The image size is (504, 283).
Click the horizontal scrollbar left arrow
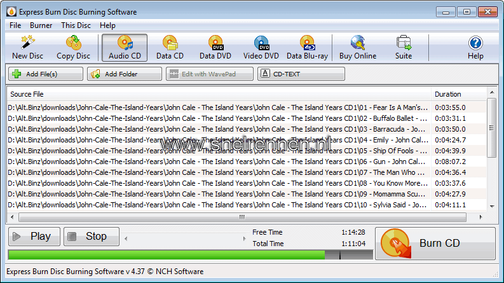tap(12, 217)
